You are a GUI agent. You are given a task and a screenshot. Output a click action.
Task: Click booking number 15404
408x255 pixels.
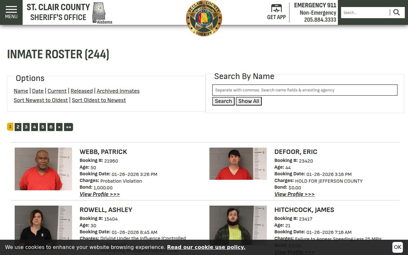point(111,219)
